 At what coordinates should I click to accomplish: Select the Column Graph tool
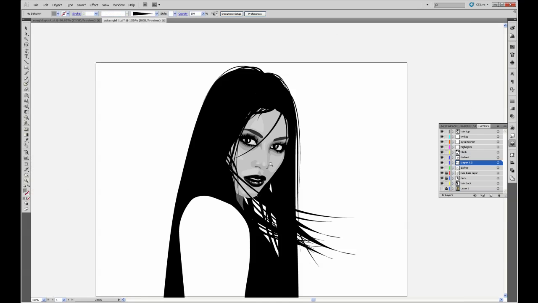(26, 158)
